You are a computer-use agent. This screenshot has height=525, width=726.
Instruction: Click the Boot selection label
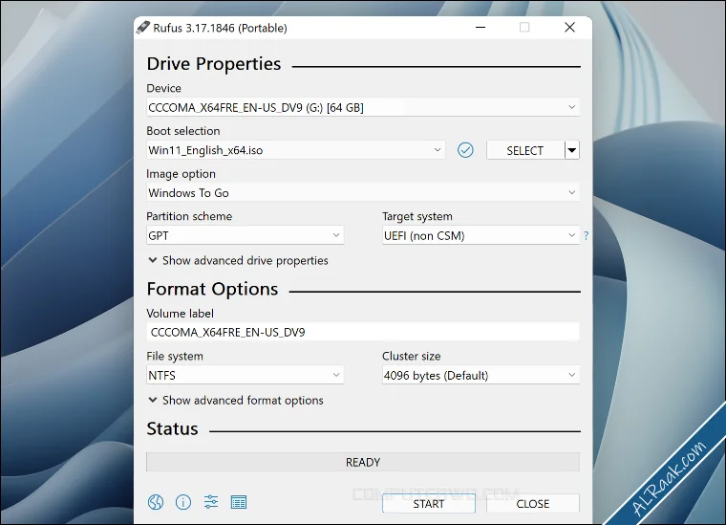[183, 131]
